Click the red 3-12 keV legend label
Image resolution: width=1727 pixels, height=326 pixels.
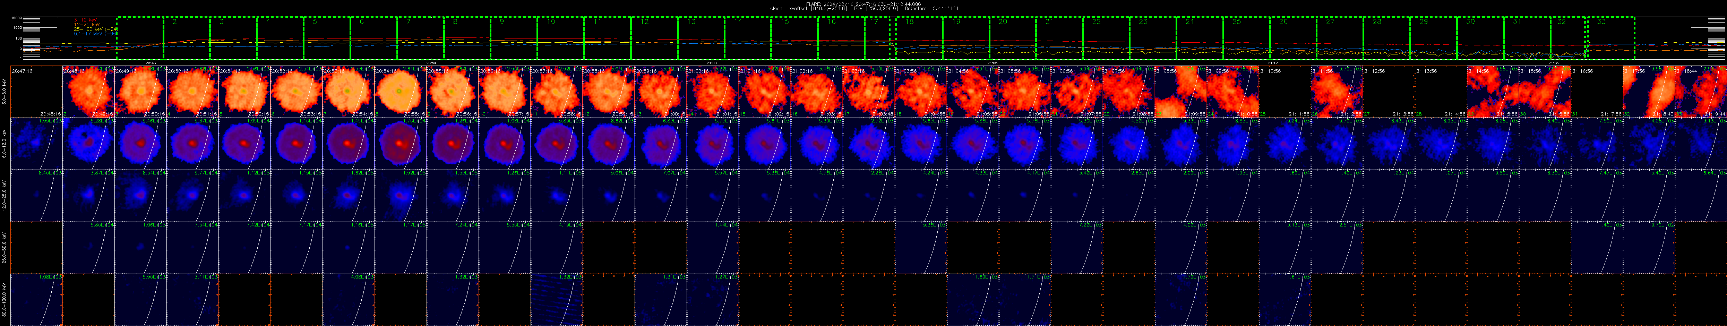click(x=86, y=19)
